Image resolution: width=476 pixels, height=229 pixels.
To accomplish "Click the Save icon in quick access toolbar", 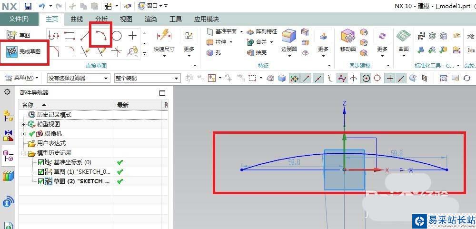I will coord(28,6).
